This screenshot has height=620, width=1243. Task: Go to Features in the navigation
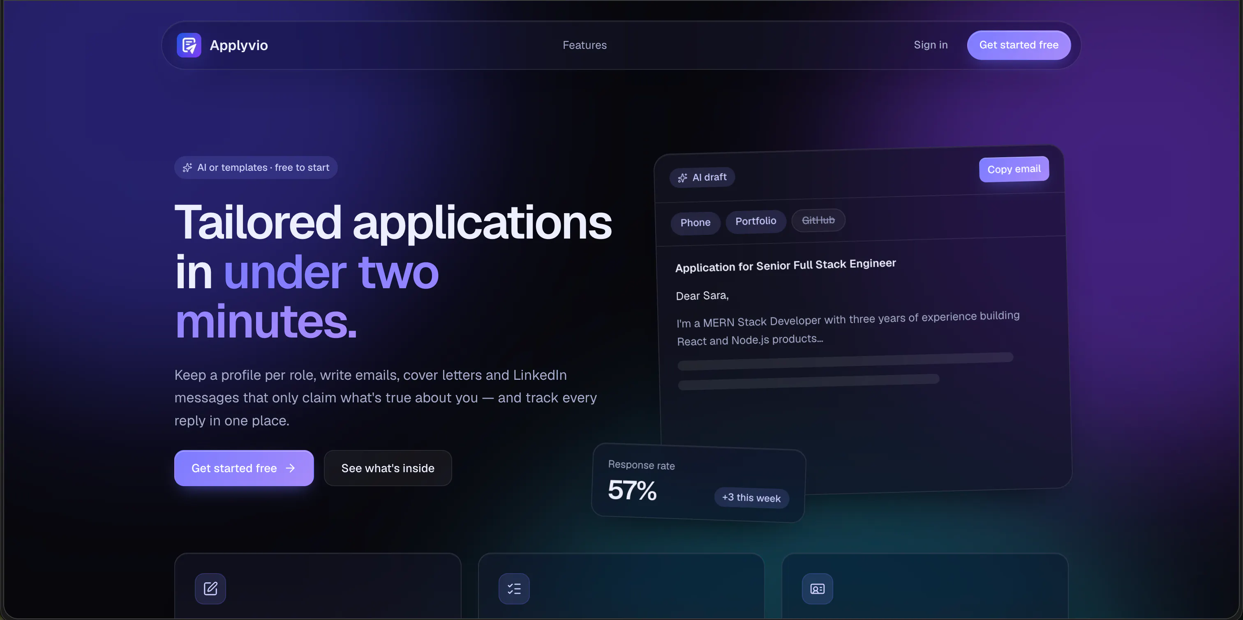(585, 45)
